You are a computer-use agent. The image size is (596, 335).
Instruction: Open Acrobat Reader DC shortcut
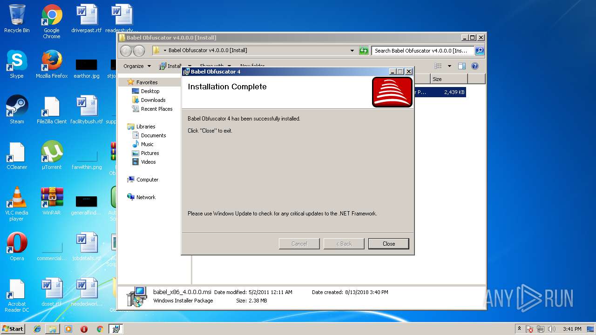17,295
